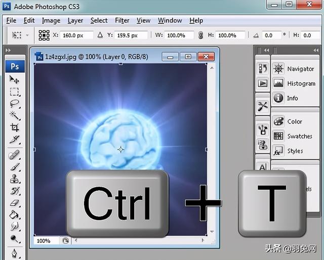This screenshot has height=260, width=324.
Task: Open the File menu
Action: tap(11, 20)
